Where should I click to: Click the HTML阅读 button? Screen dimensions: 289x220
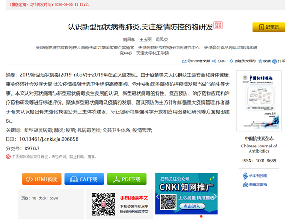pos(42,179)
